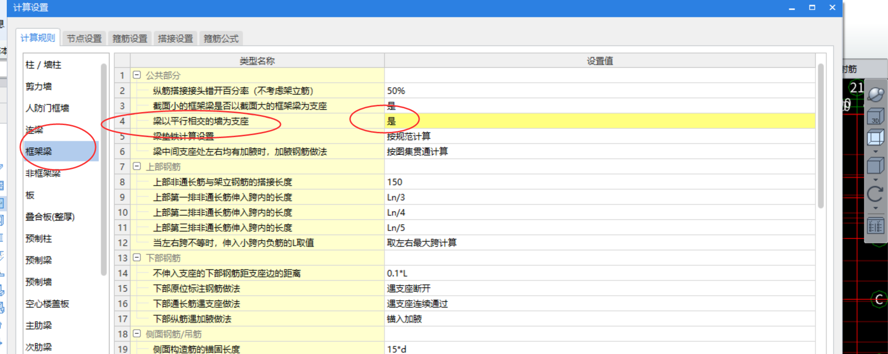Click the Ln/4 value in row 10
Screen dimensions: 888x354
396,212
